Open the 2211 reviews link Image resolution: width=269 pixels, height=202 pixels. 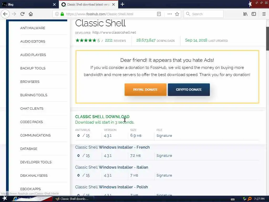coord(115,41)
